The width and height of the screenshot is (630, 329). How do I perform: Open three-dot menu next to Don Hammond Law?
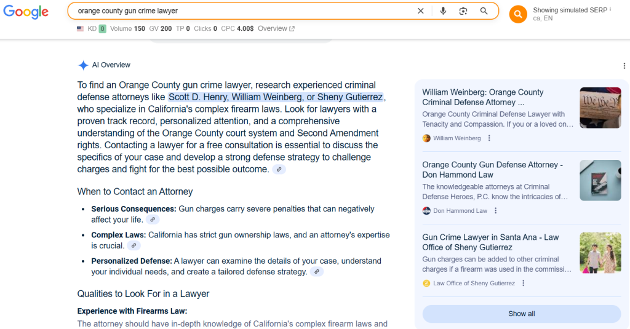(495, 210)
